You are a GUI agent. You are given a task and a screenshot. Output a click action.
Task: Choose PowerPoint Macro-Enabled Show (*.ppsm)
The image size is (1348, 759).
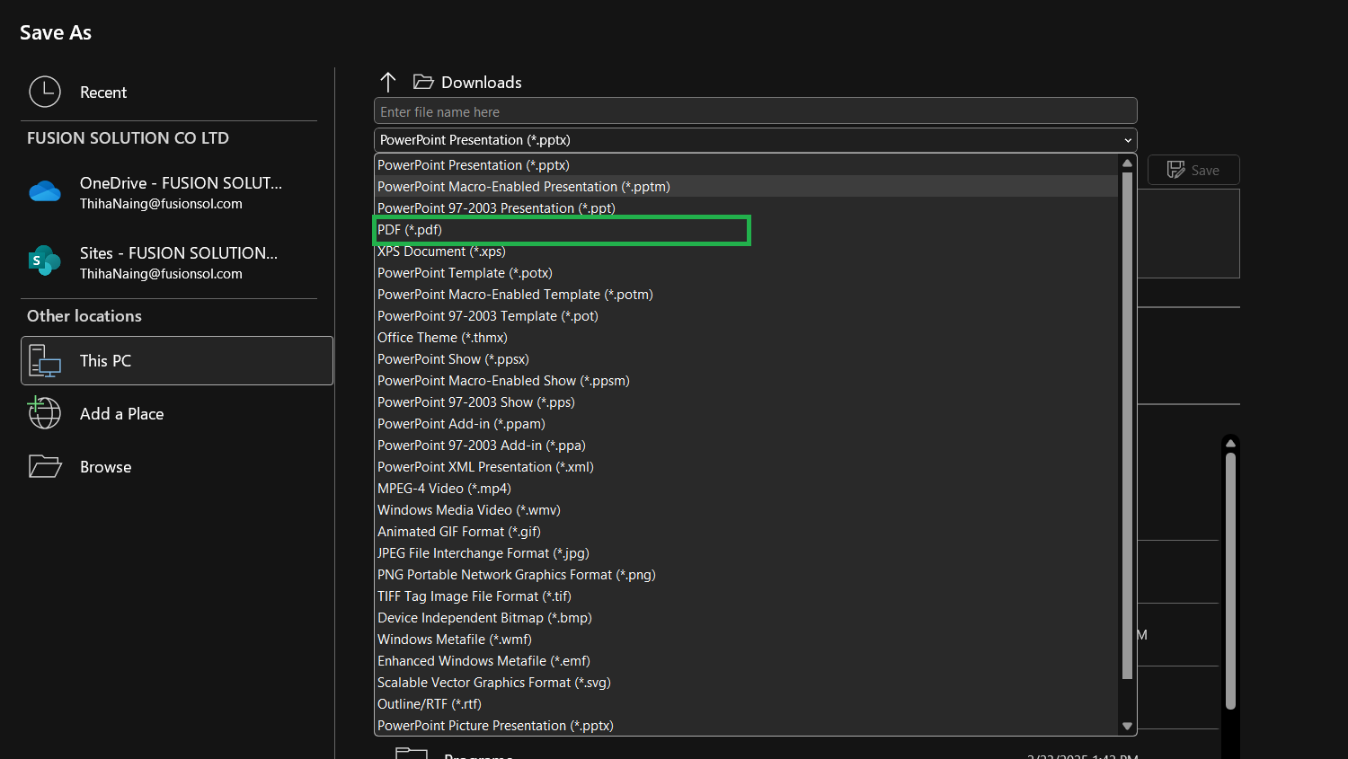[x=747, y=381]
